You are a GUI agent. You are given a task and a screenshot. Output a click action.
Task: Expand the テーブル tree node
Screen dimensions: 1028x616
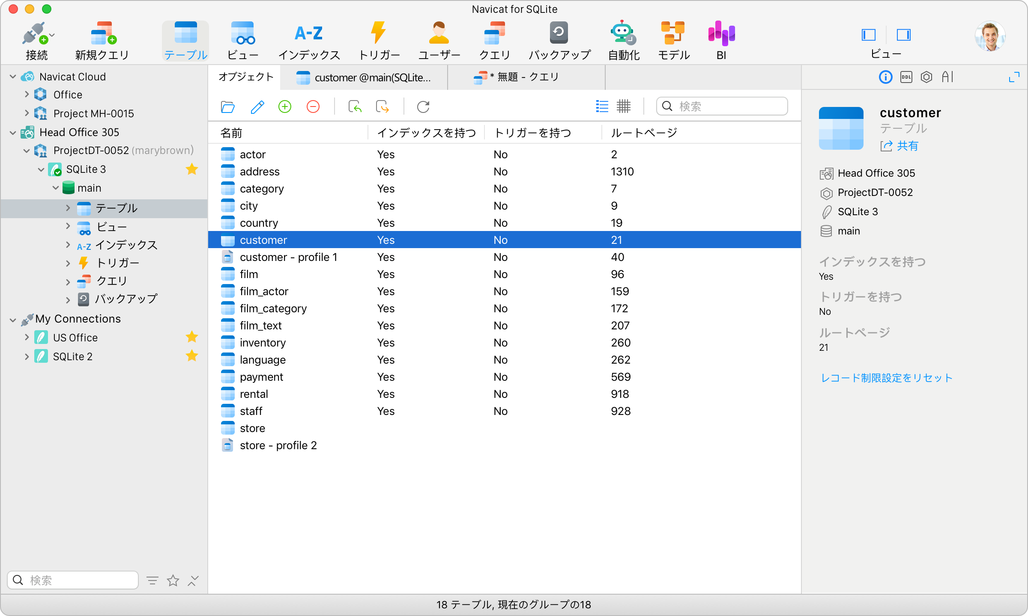(x=68, y=208)
